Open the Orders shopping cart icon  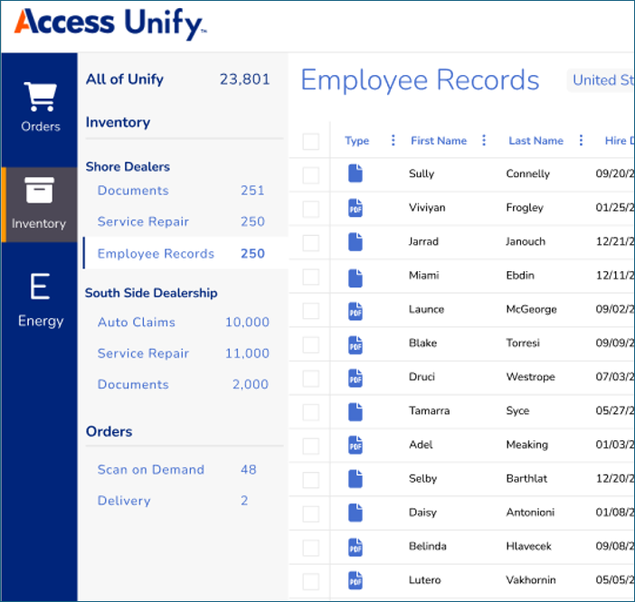point(40,98)
